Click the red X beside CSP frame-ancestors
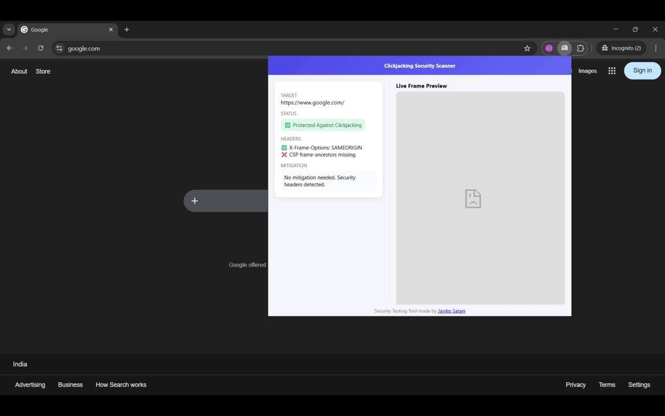 284,155
